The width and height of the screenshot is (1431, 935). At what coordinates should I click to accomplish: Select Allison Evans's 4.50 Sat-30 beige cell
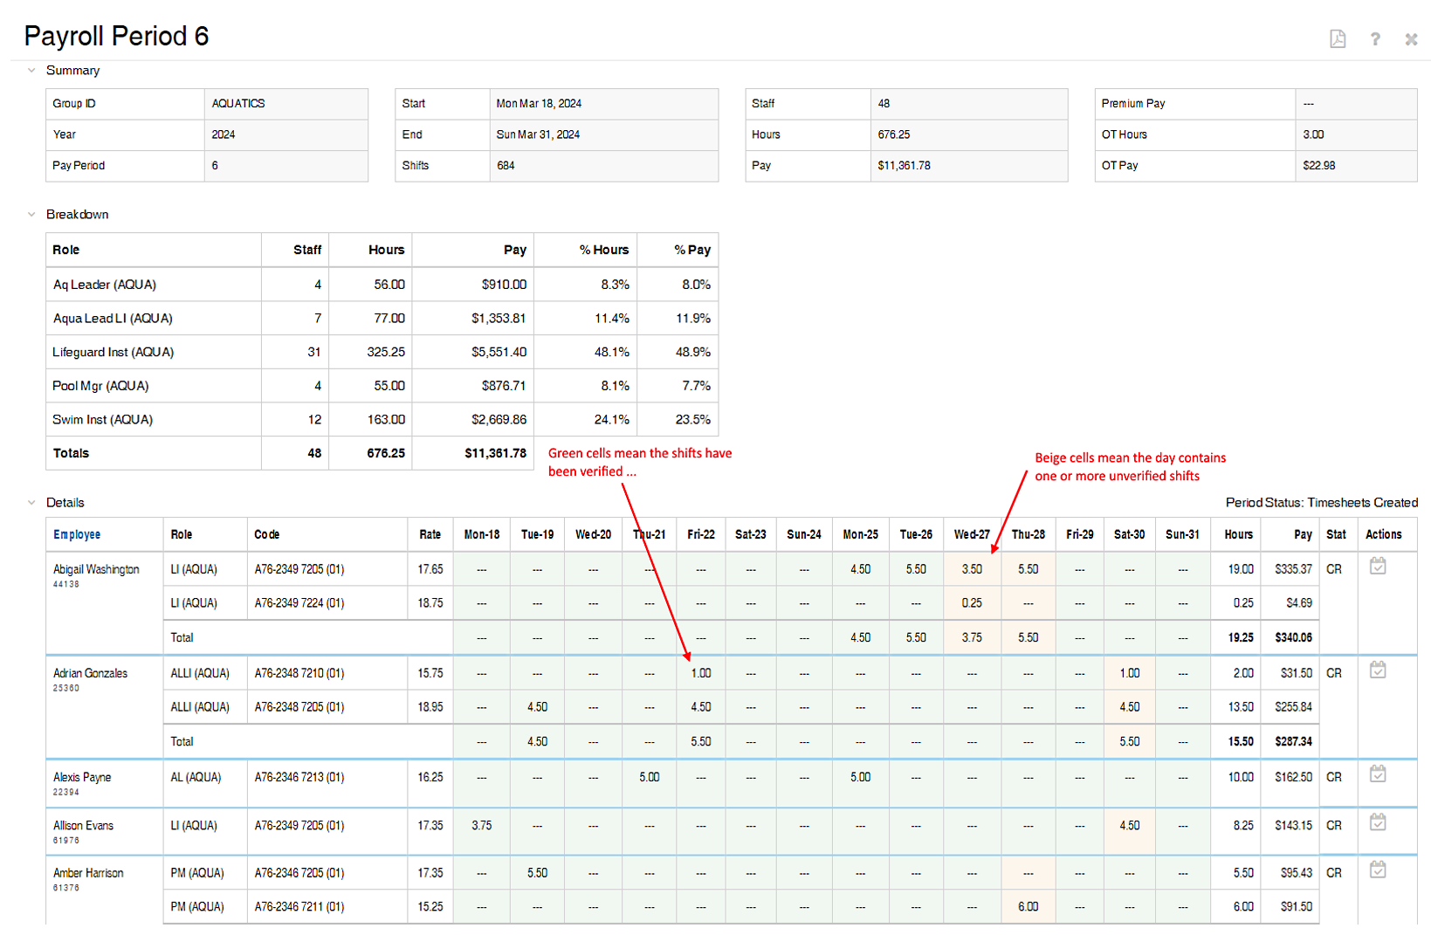click(1129, 825)
